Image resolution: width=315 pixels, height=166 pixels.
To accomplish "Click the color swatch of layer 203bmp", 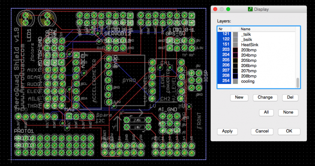I will pyautogui.click(x=235, y=49).
